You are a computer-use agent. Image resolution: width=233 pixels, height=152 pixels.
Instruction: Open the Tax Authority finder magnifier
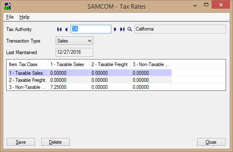(x=129, y=29)
